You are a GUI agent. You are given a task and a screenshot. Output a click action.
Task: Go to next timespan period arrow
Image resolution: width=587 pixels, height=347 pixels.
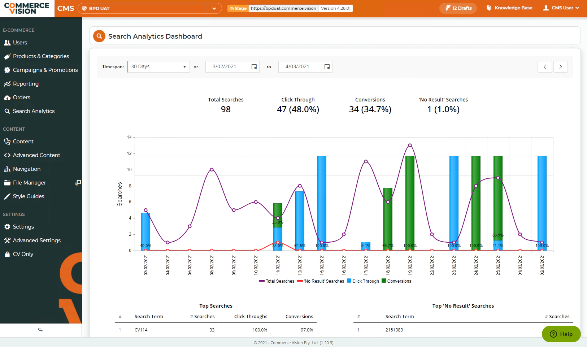(561, 67)
